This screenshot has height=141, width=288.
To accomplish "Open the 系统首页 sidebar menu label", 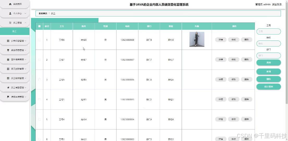I will (x=17, y=4).
